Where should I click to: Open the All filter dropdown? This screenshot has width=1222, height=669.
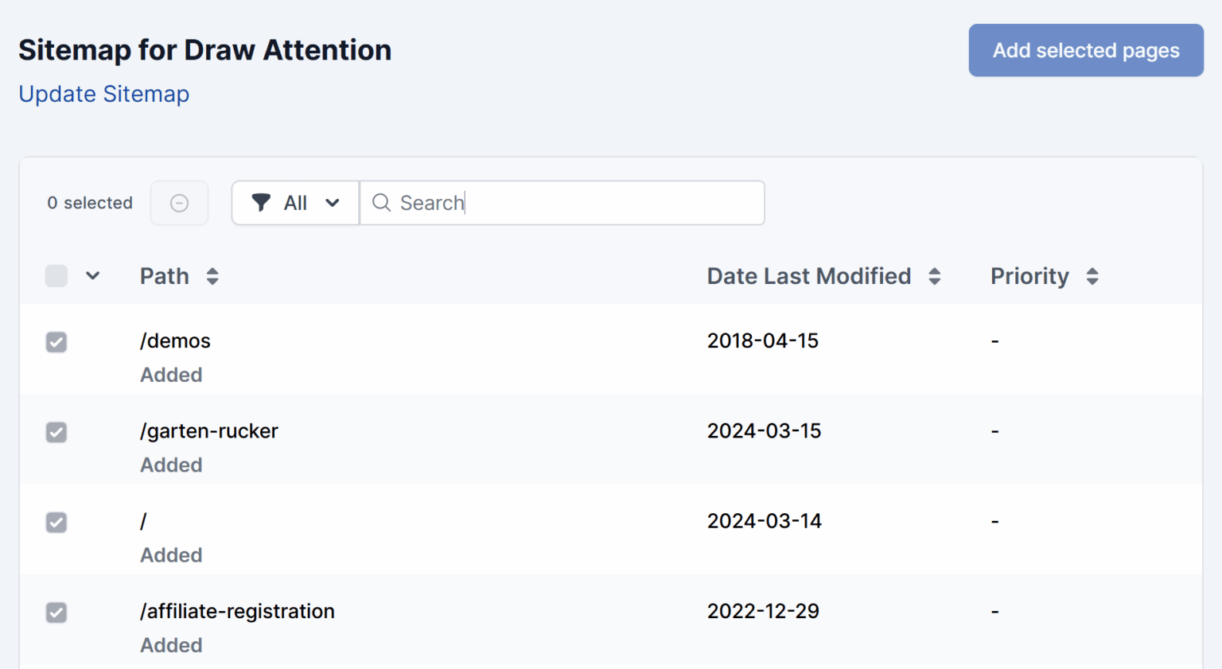296,203
